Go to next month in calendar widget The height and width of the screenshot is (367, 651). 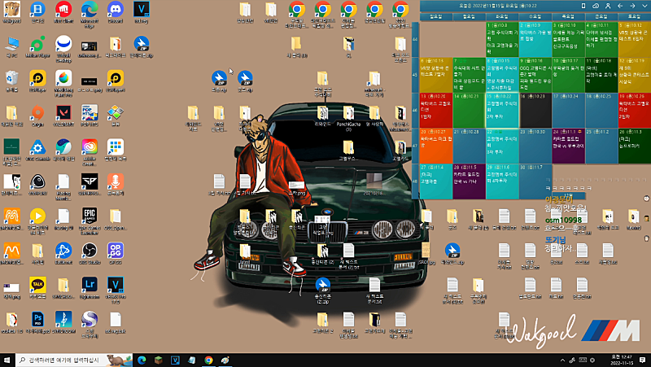click(631, 6)
